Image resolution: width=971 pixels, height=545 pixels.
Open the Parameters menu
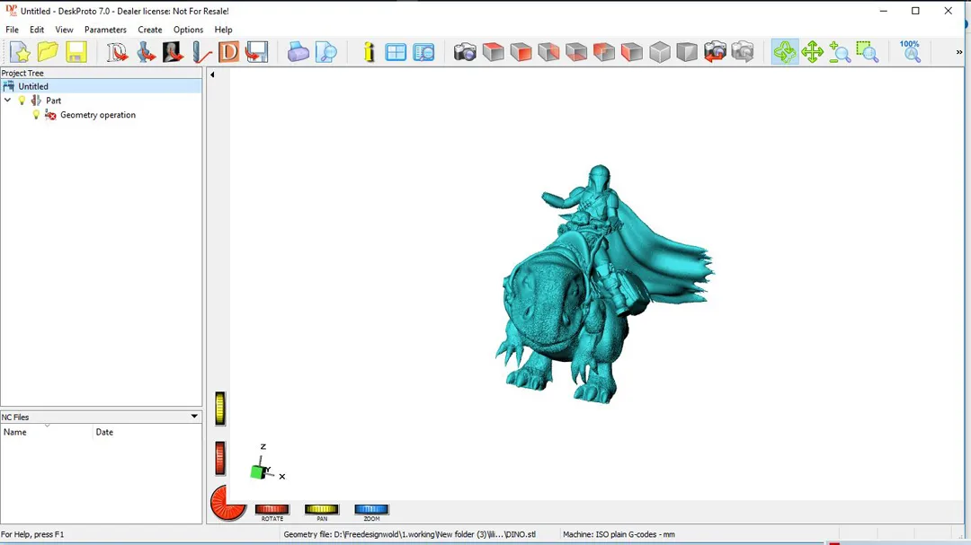[x=105, y=30]
